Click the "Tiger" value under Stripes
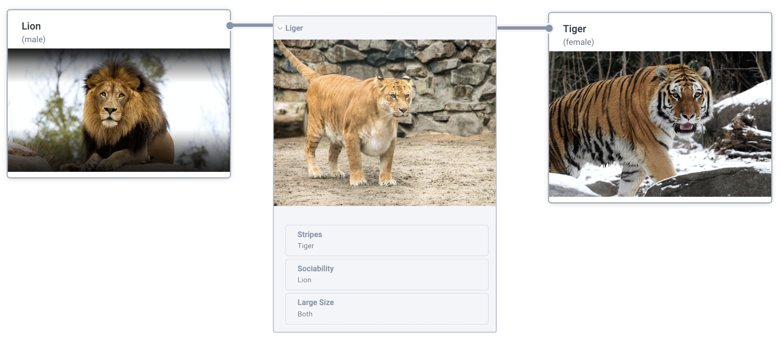Viewport: 780px width, 343px height. click(x=305, y=246)
